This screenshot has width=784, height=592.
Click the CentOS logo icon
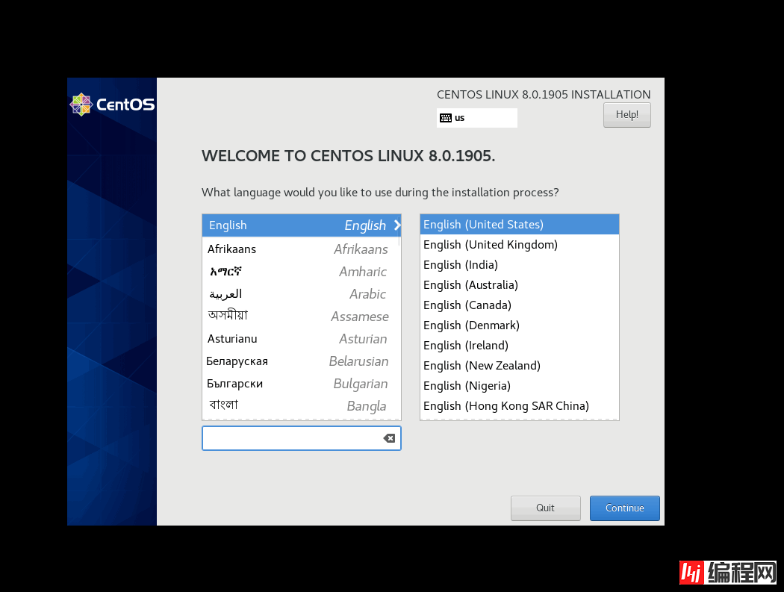click(x=81, y=105)
